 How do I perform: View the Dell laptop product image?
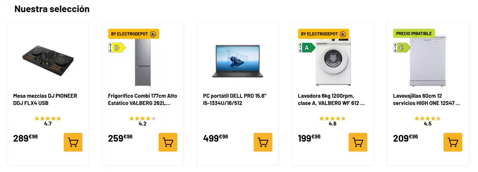click(236, 60)
